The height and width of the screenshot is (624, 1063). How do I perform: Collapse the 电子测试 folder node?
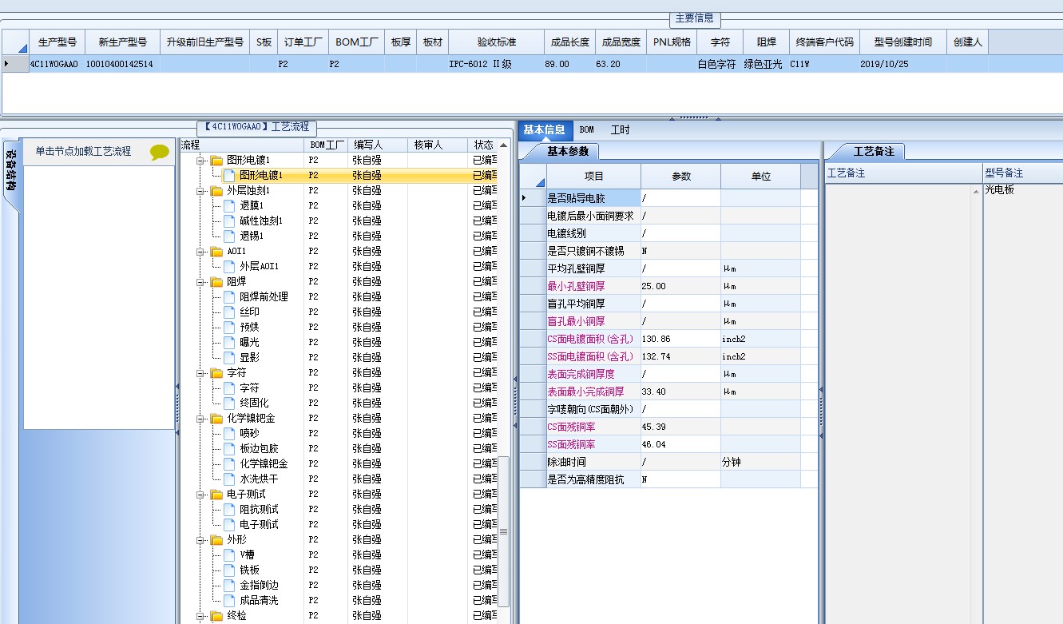coord(200,495)
